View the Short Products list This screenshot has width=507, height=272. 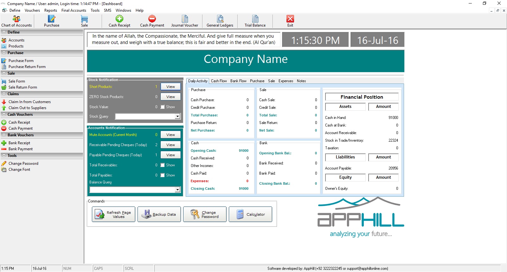click(x=170, y=87)
